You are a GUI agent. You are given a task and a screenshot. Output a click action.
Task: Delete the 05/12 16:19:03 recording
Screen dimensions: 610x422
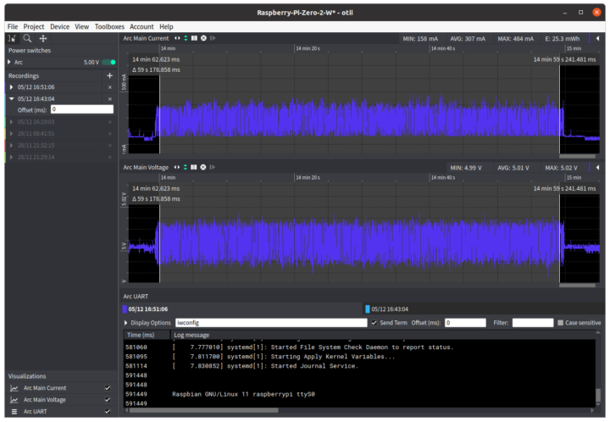(109, 122)
